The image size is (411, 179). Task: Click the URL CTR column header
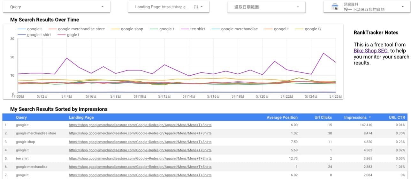click(x=397, y=117)
